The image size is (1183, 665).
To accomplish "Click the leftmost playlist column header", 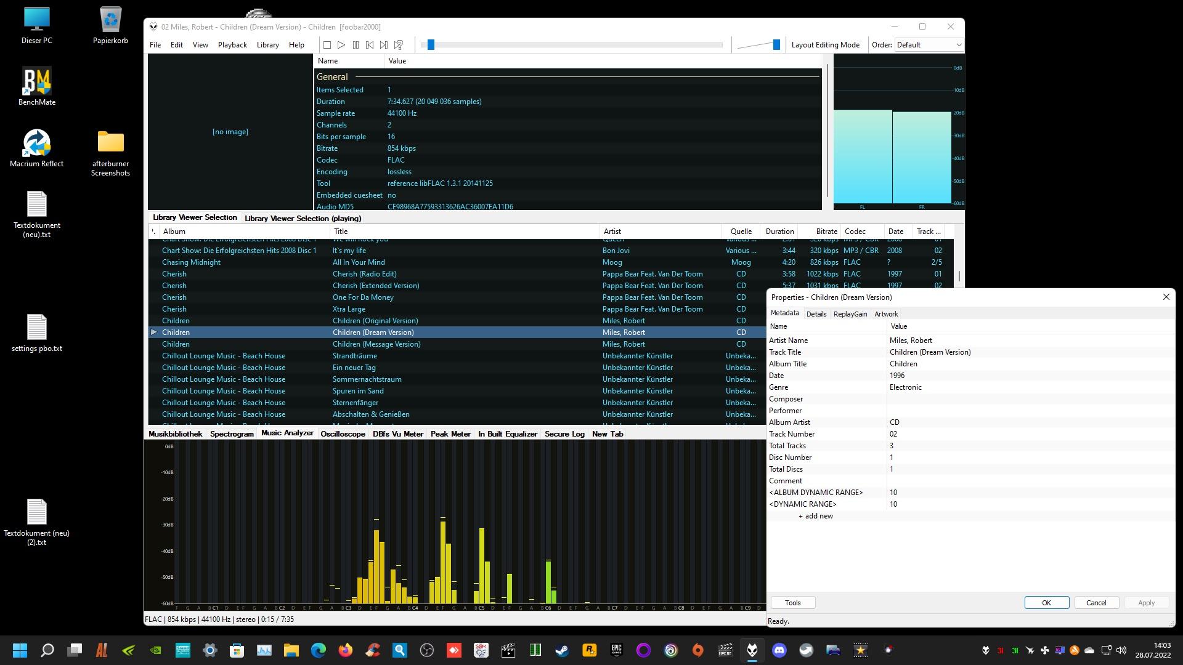I will click(x=153, y=232).
